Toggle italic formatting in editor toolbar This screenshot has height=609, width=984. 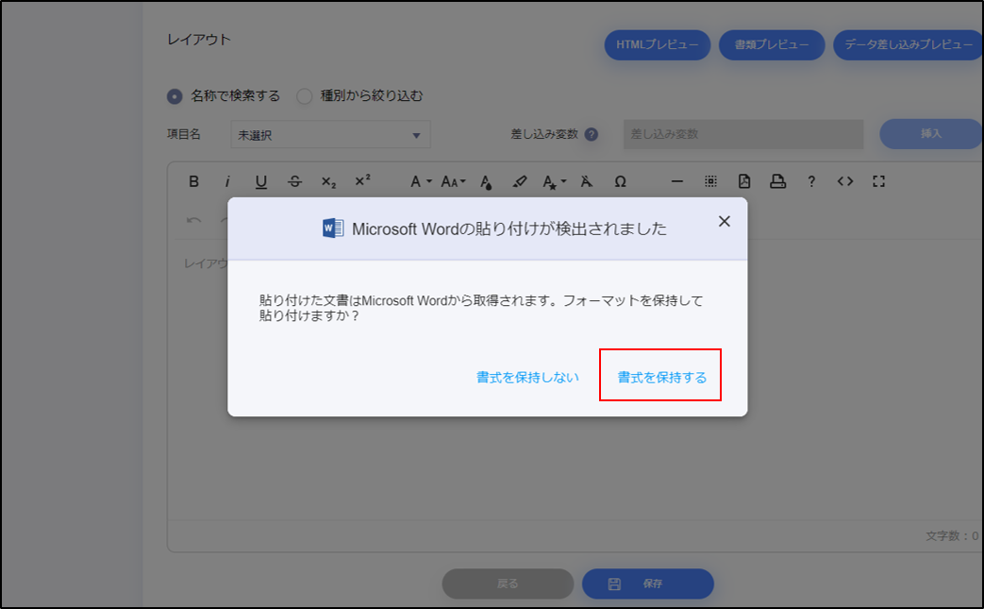(x=227, y=181)
